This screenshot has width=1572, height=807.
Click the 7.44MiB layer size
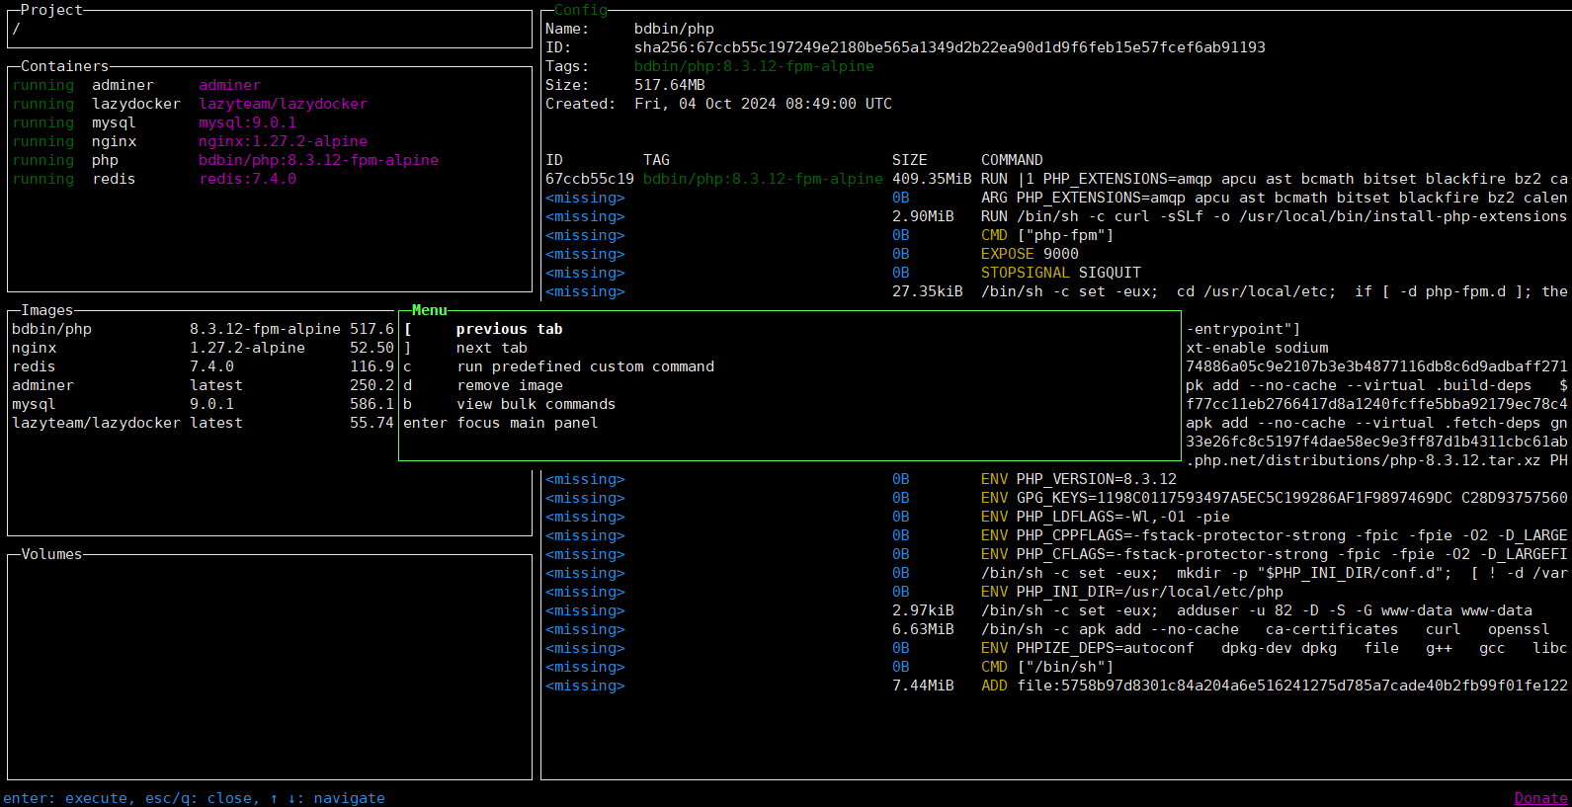coord(923,686)
